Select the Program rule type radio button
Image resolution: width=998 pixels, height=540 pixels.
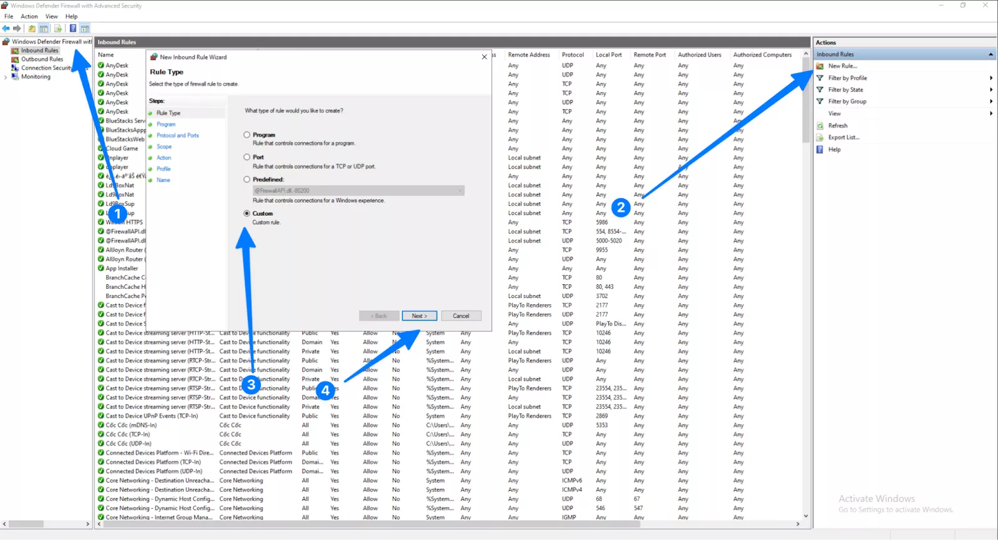point(247,135)
